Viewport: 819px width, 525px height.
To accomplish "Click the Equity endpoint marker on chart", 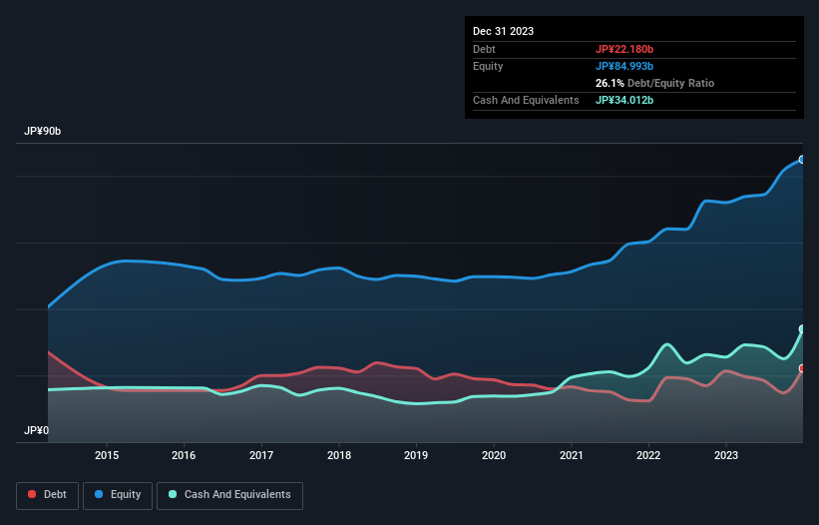I will [802, 160].
